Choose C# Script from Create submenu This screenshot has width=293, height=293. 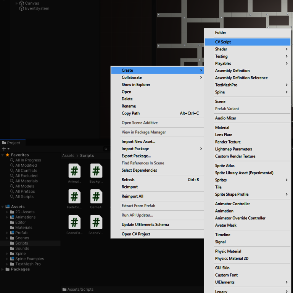pos(247,42)
